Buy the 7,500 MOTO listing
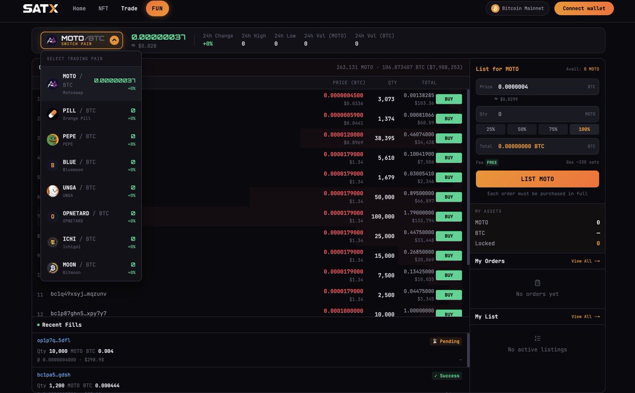 coord(449,275)
